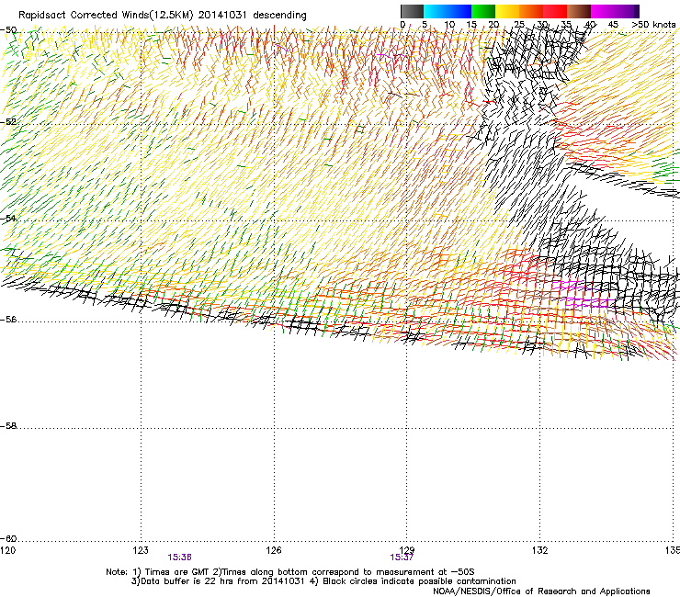Click the '>50 knots' legend label
Image resolution: width=680 pixels, height=597 pixels.
click(653, 25)
